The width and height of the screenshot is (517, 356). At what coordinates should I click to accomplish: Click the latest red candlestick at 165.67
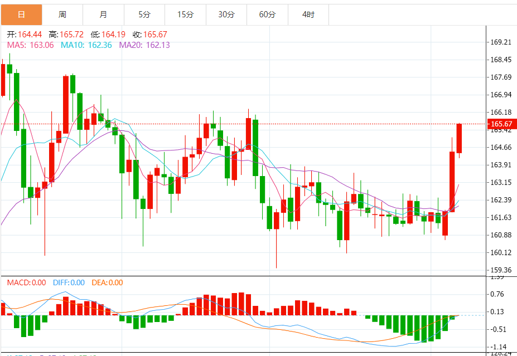pos(459,138)
